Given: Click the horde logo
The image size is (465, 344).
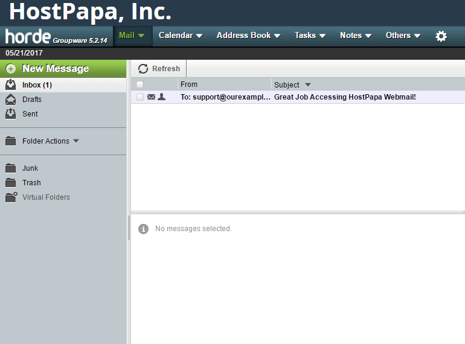Looking at the screenshot, I should point(28,36).
